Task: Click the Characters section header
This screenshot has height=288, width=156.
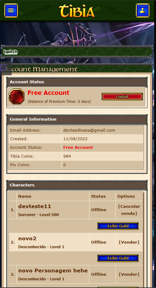Action: (x=77, y=185)
